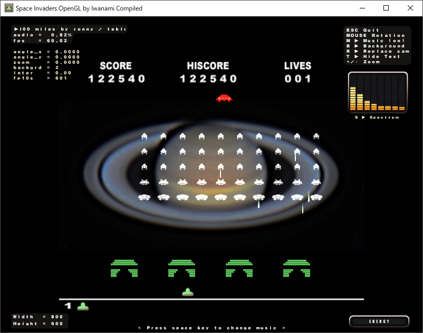Click the '00 miles by ronny' track title
The image size is (423, 333).
70,29
